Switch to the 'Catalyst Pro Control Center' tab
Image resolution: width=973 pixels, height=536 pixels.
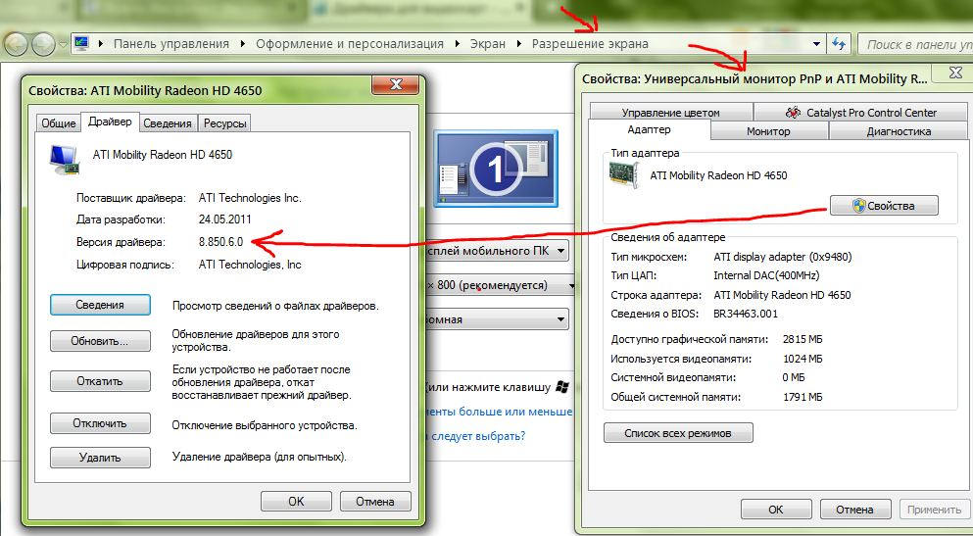860,113
